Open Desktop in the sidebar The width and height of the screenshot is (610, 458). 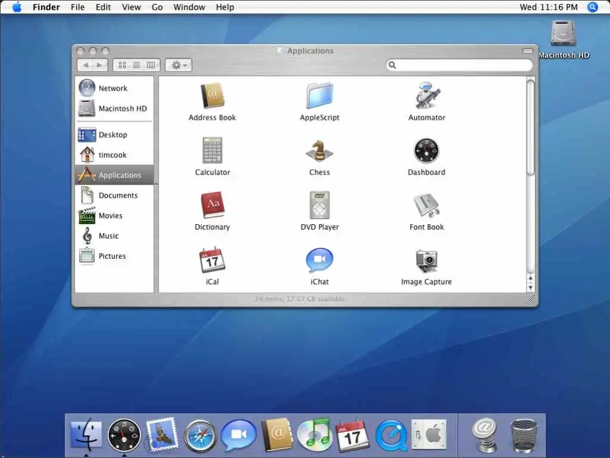coord(114,135)
